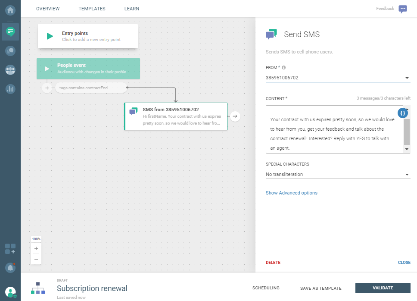
Task: Expand the FROM sender dropdown
Action: tap(407, 78)
